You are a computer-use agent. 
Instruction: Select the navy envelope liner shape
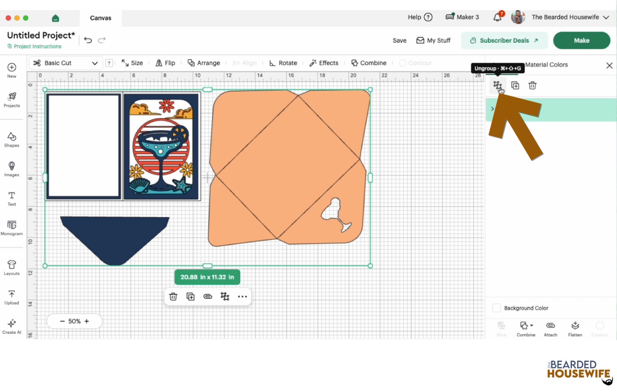point(115,241)
